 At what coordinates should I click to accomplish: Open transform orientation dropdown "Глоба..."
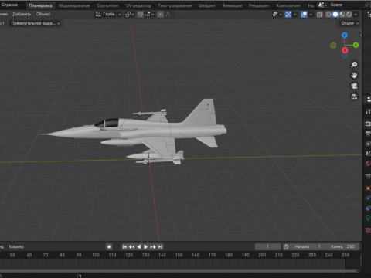click(108, 15)
